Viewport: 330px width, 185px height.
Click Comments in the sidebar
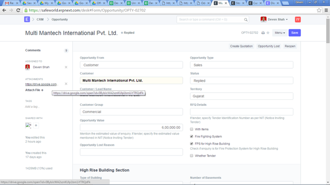click(33, 50)
